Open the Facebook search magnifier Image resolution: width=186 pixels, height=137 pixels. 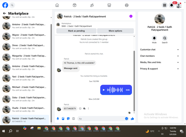point(12,5)
